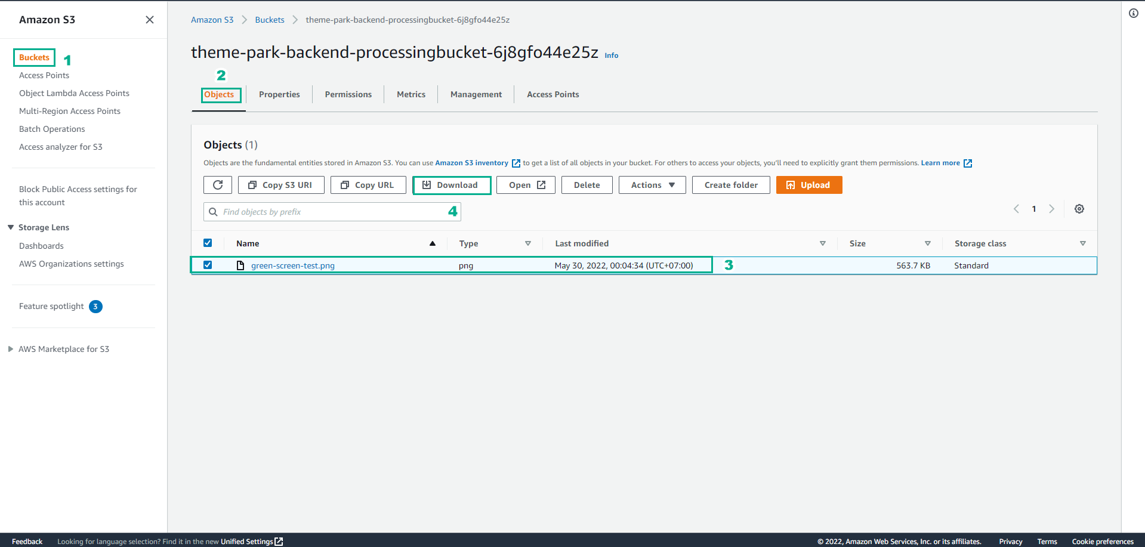Click the Find objects by prefix field
The width and height of the screenshot is (1145, 547).
(332, 212)
